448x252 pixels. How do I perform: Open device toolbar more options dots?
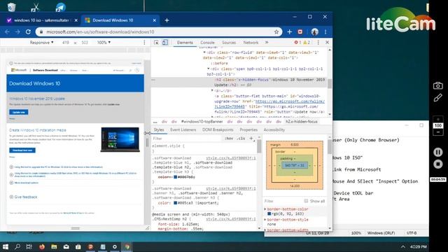(144, 43)
